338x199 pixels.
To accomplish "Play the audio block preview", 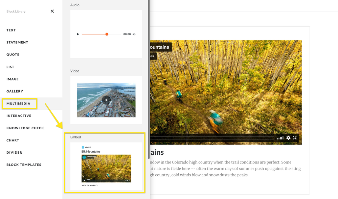I will [x=78, y=34].
